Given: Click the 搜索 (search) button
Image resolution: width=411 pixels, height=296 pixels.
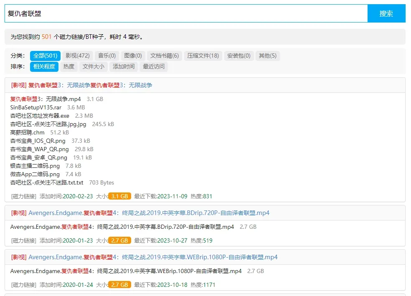Looking at the screenshot, I should point(386,13).
